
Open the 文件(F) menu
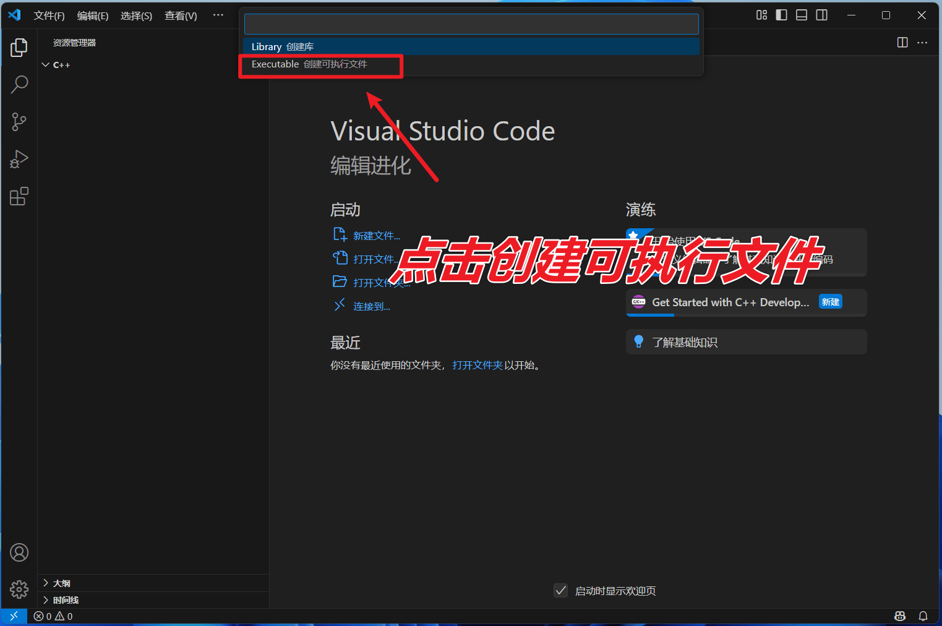pos(49,15)
